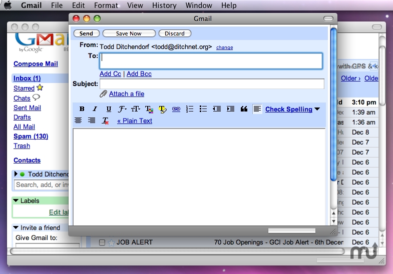
Task: Toggle italic formatting in compose toolbar
Action: [95, 109]
